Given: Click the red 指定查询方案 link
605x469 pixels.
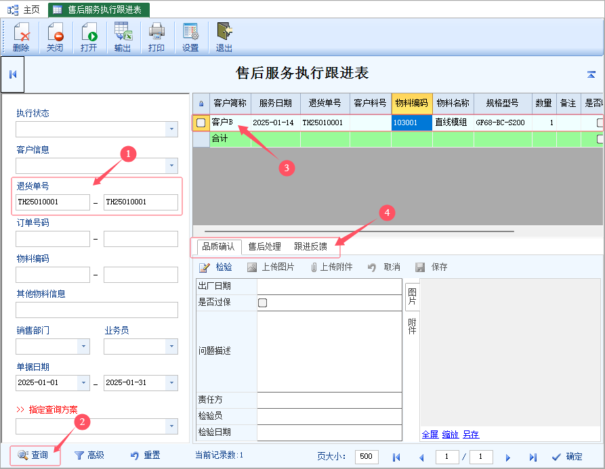Looking at the screenshot, I should coord(53,409).
